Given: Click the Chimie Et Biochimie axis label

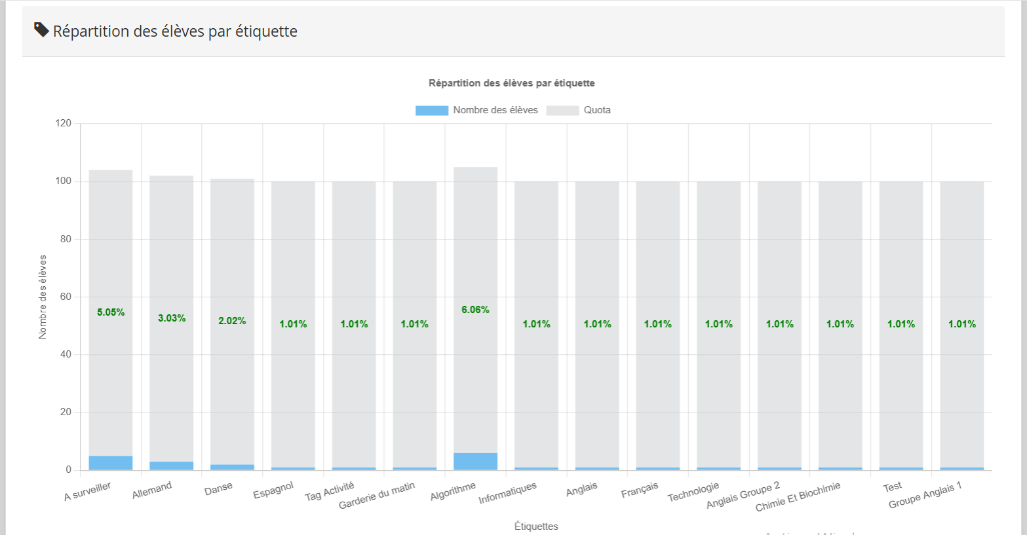Looking at the screenshot, I should point(798,496).
